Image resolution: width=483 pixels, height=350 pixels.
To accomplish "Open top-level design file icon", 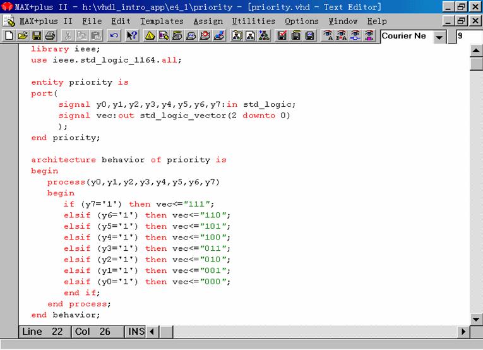I will pos(265,36).
